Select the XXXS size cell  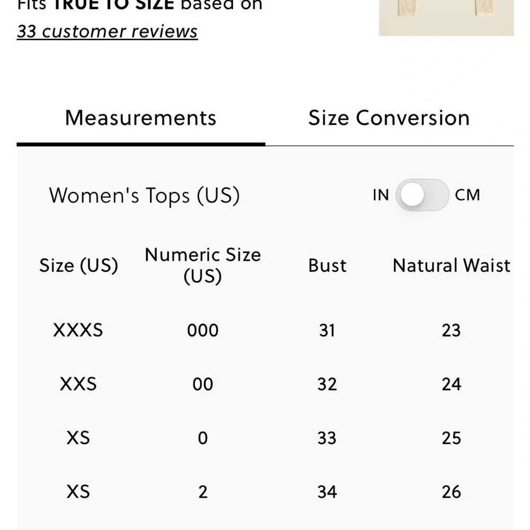78,330
